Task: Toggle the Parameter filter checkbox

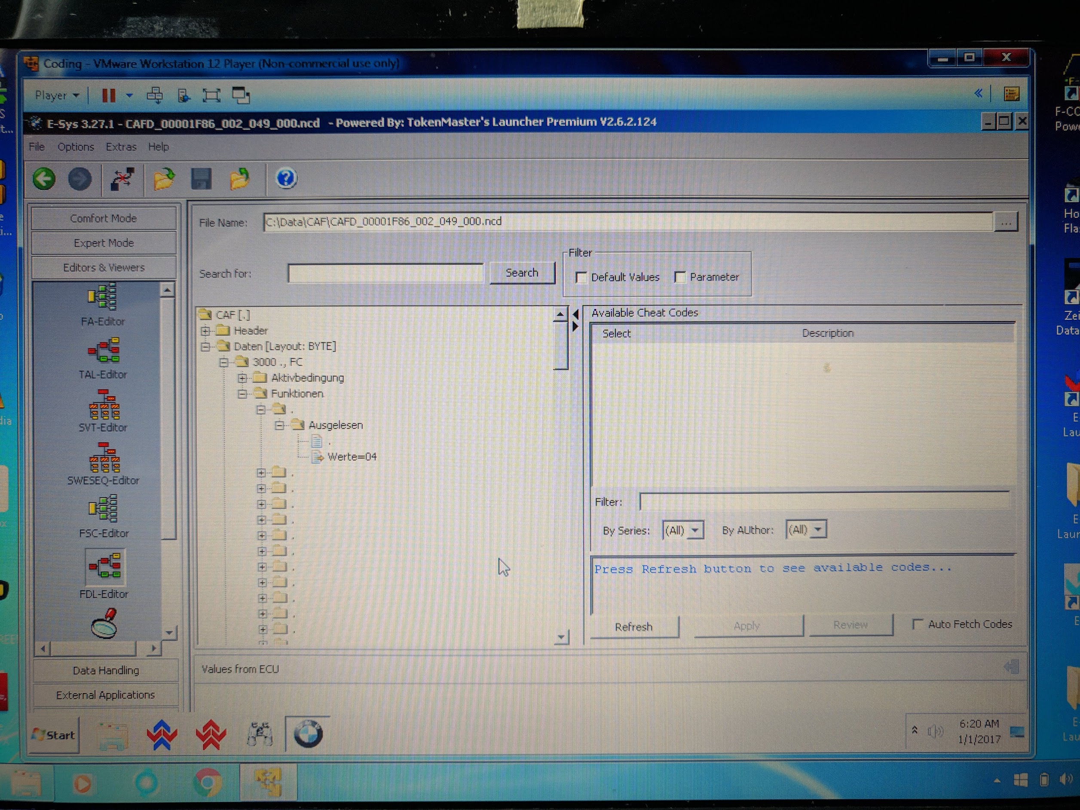Action: pos(680,277)
